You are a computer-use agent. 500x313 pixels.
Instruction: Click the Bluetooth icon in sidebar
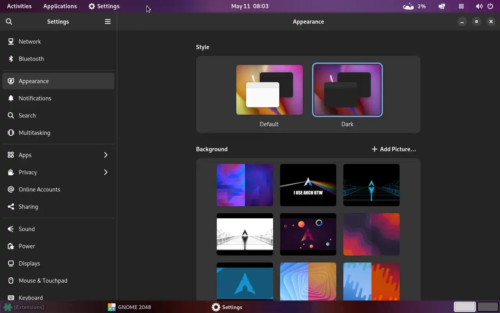click(x=11, y=59)
